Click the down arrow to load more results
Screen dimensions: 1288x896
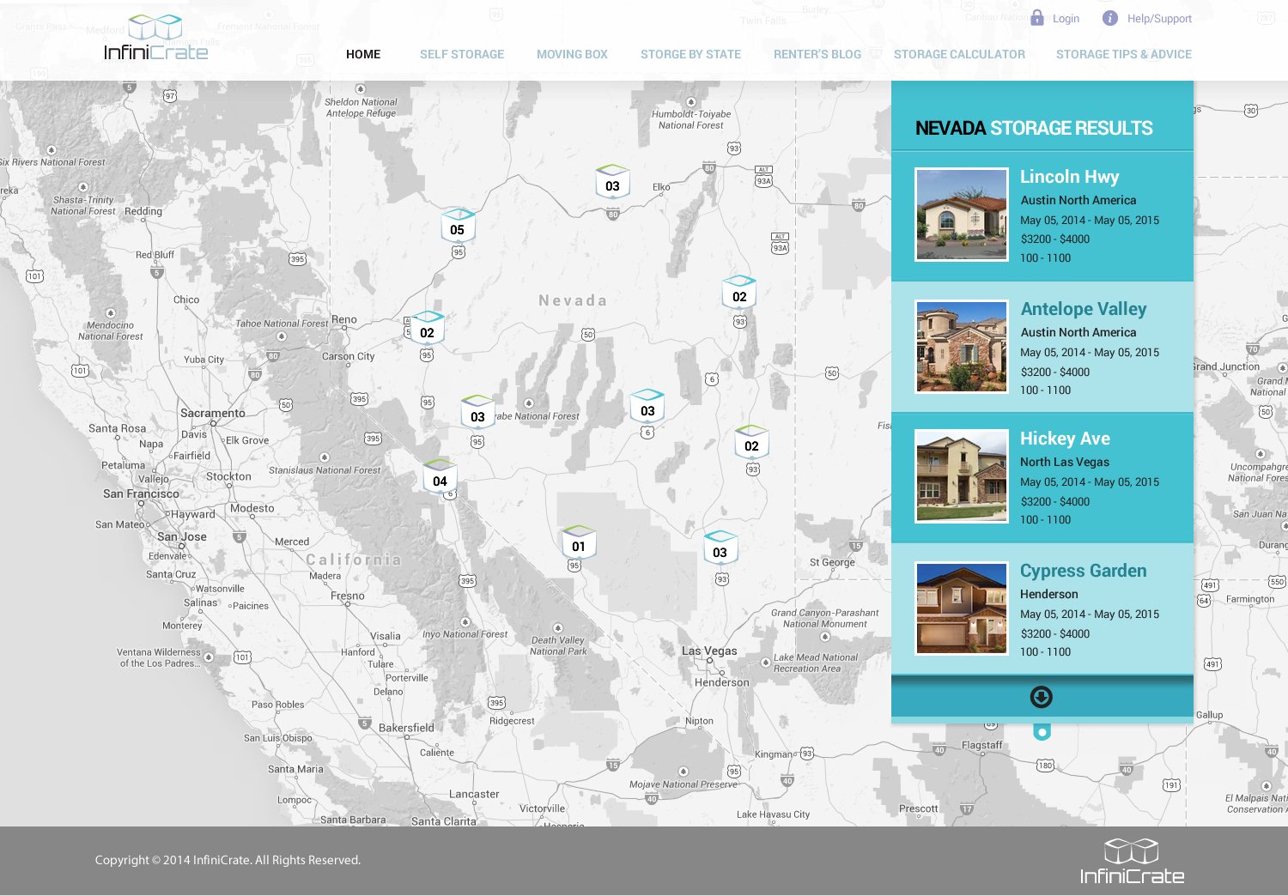coord(1042,697)
